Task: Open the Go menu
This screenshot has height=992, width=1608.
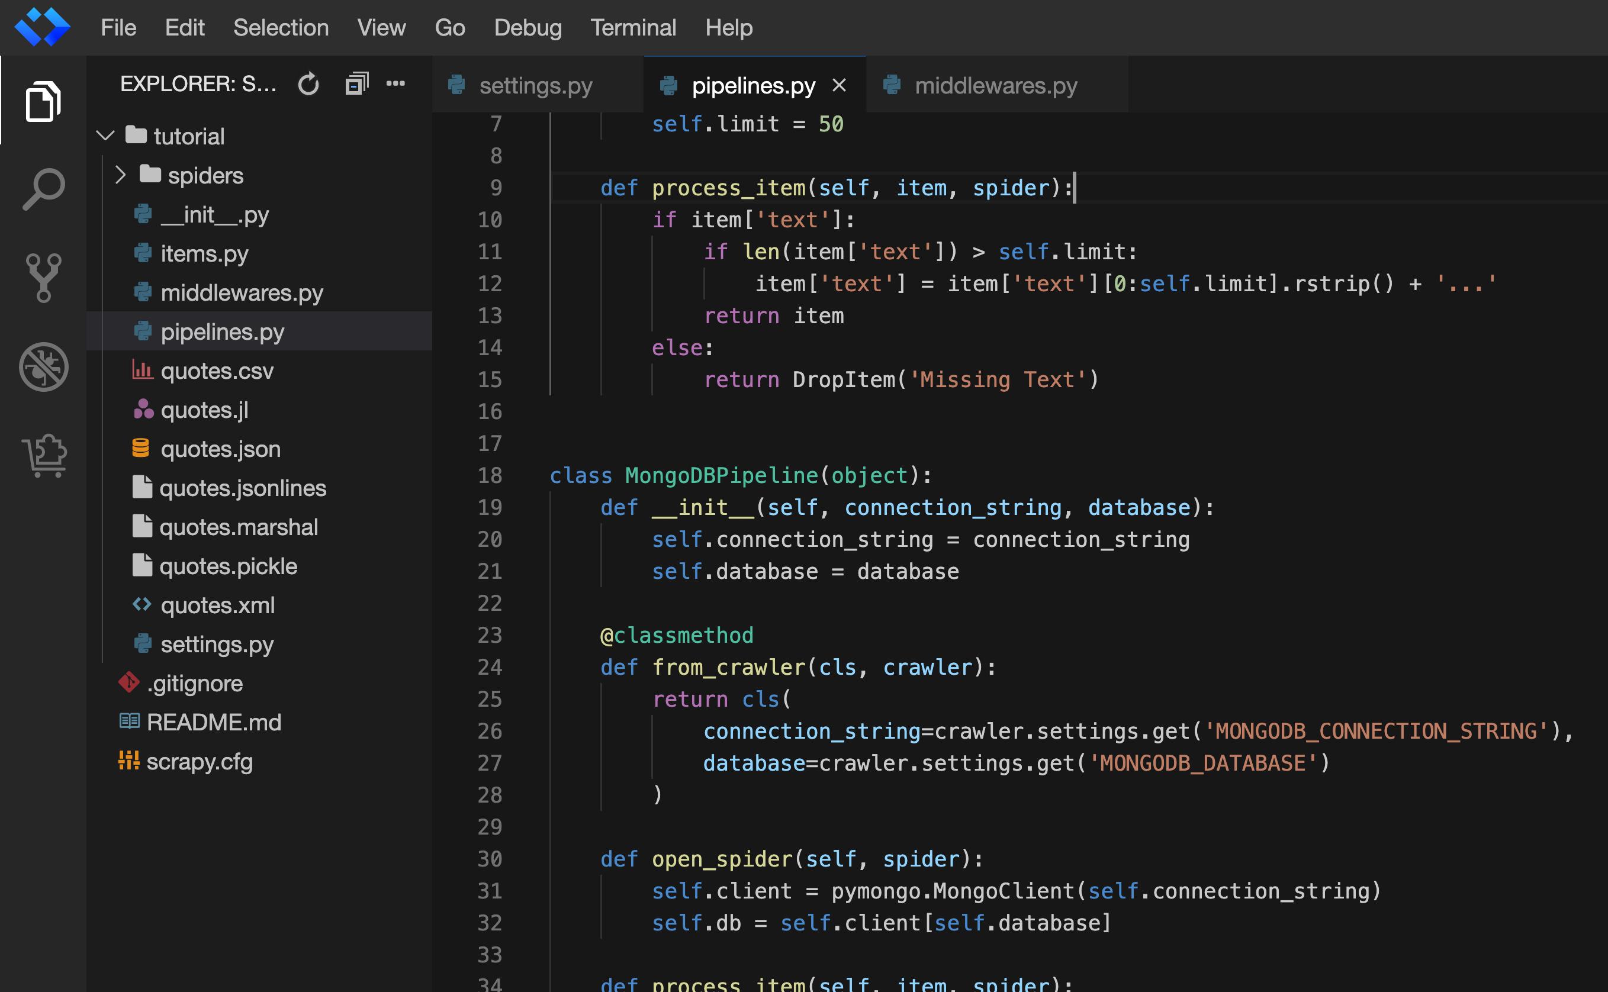Action: coord(450,28)
